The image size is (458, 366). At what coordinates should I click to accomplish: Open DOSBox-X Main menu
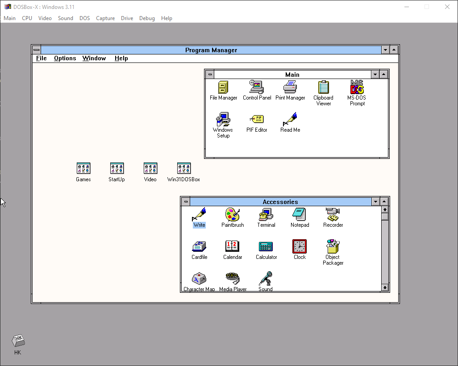click(x=10, y=18)
